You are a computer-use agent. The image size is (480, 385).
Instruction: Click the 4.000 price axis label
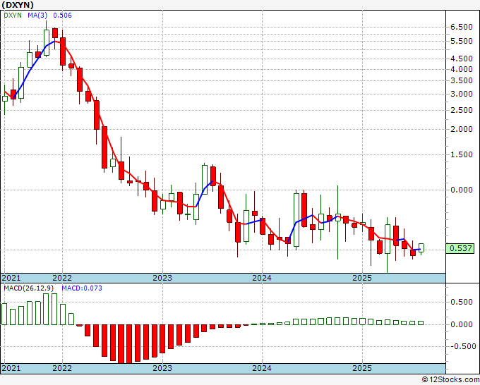[462, 69]
